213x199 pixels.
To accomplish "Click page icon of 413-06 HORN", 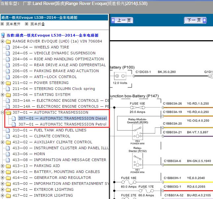I will (x=8, y=154).
